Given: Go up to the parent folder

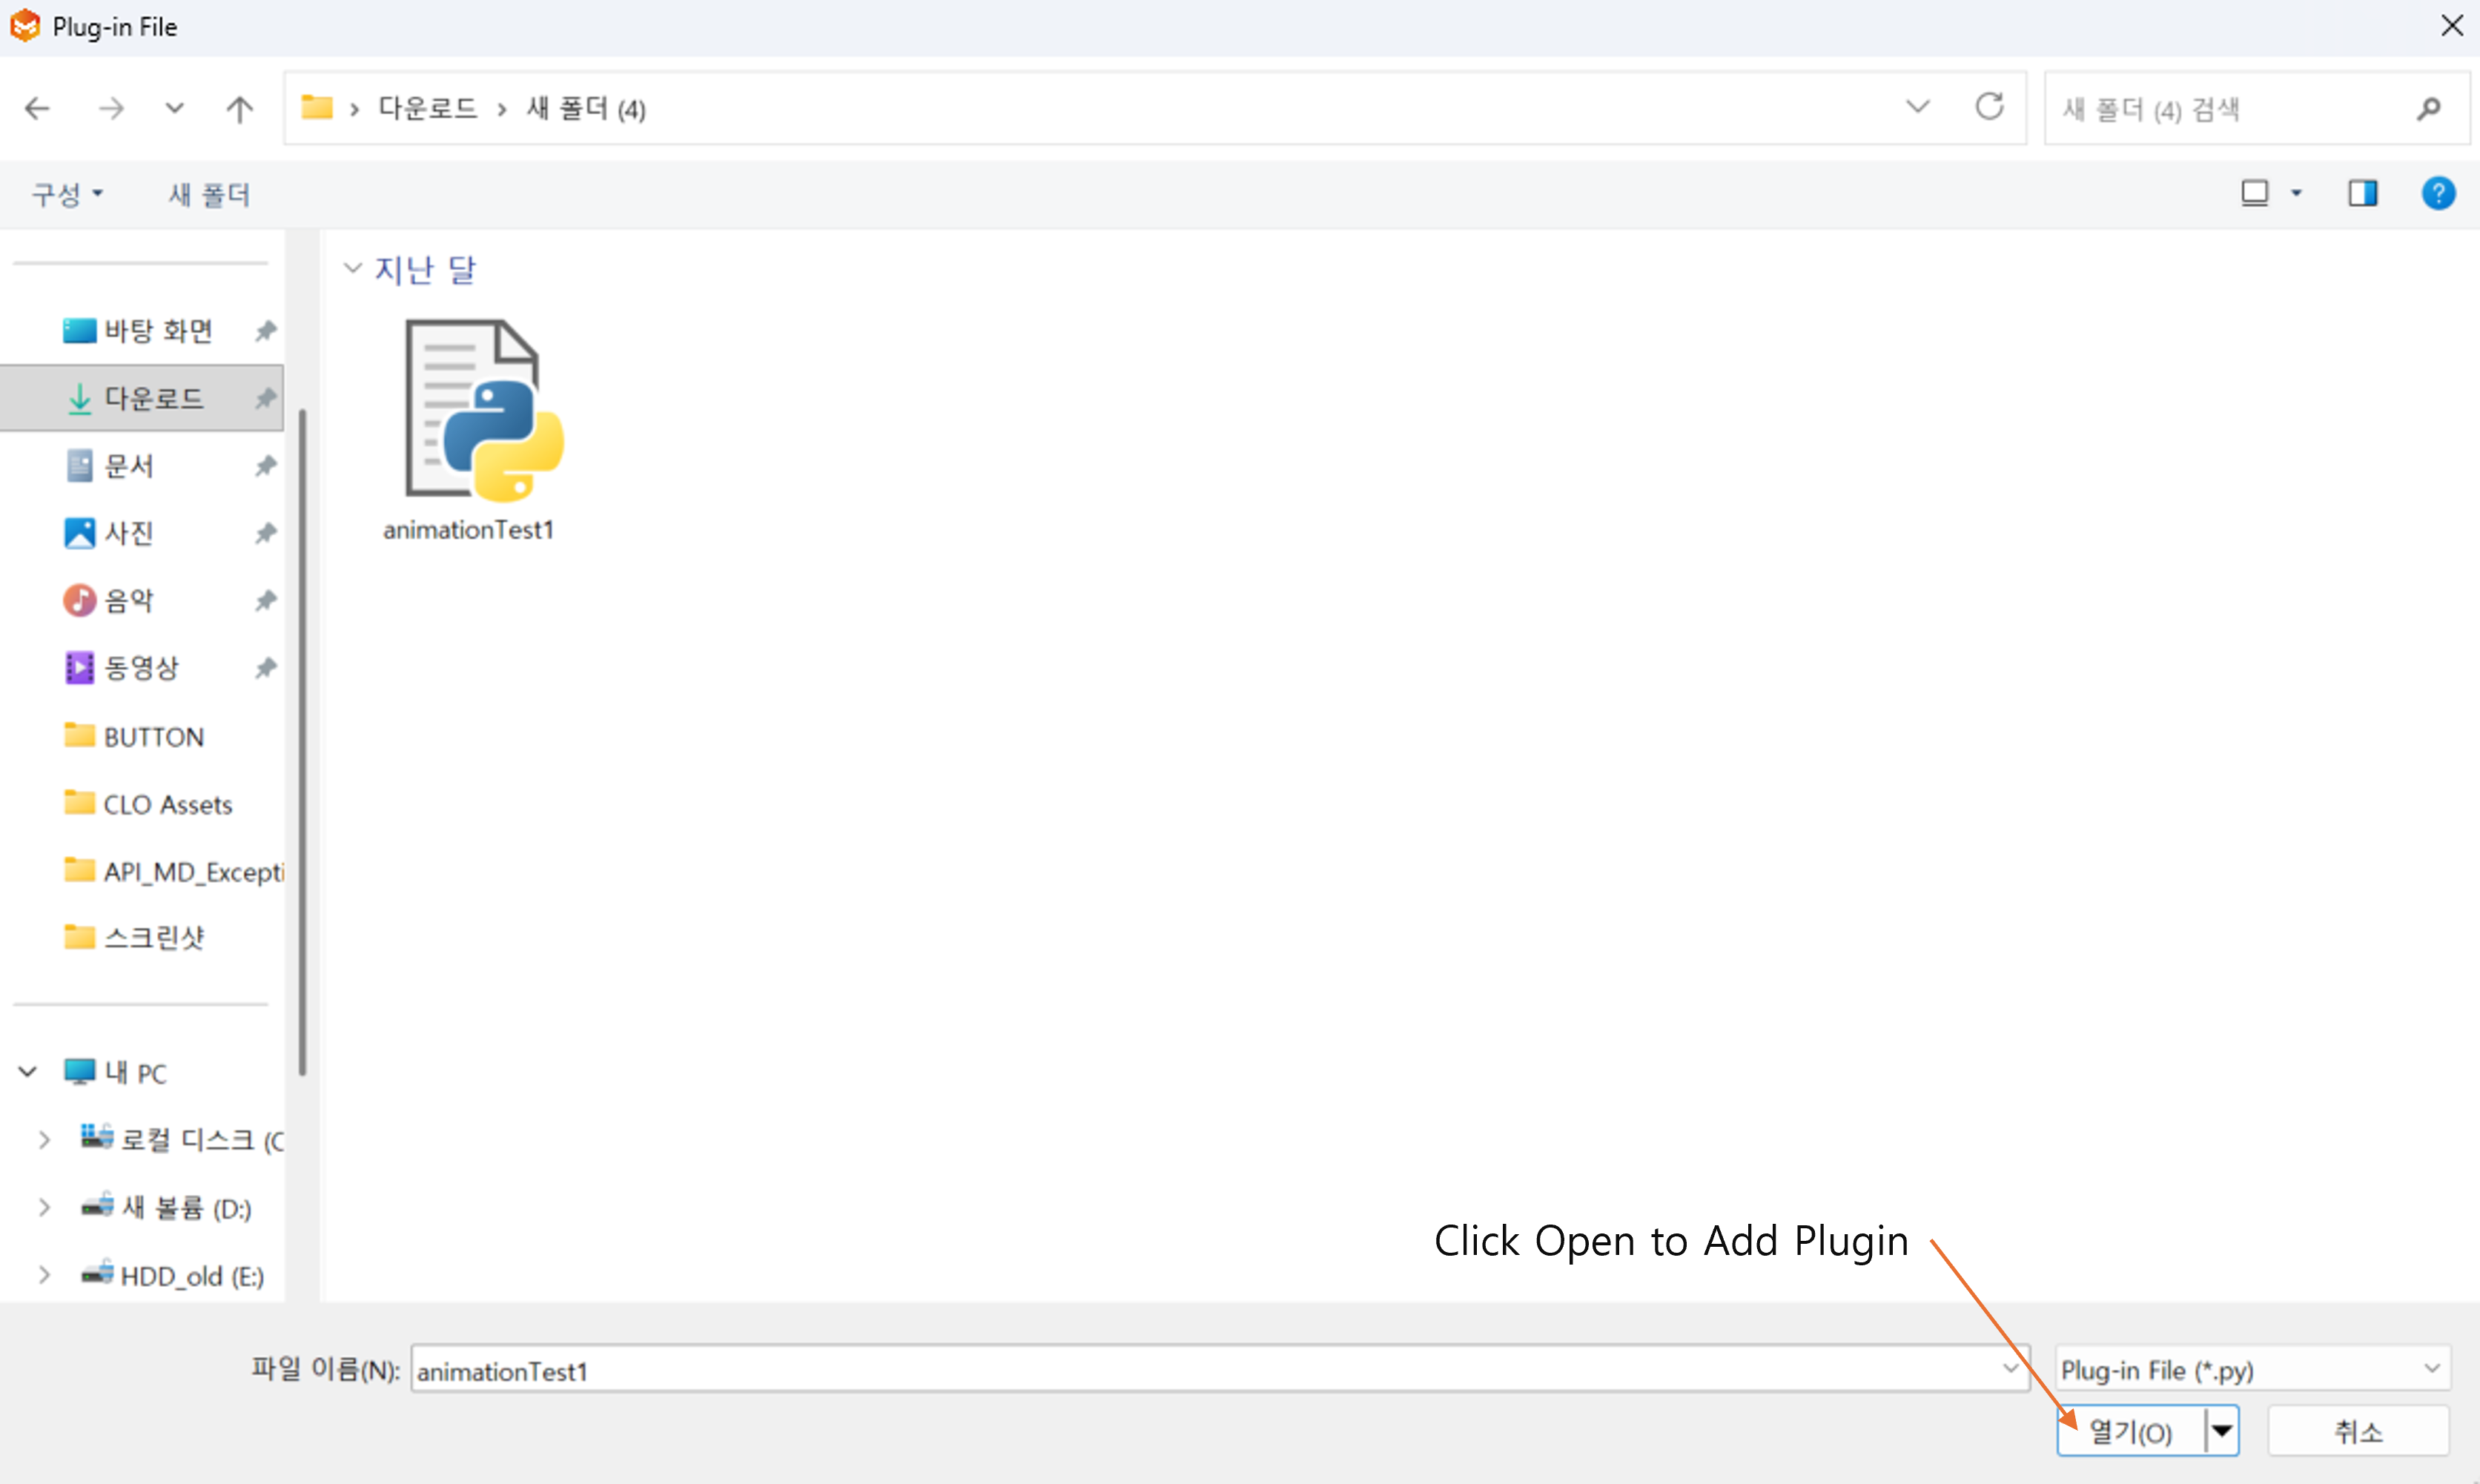Looking at the screenshot, I should tap(239, 108).
